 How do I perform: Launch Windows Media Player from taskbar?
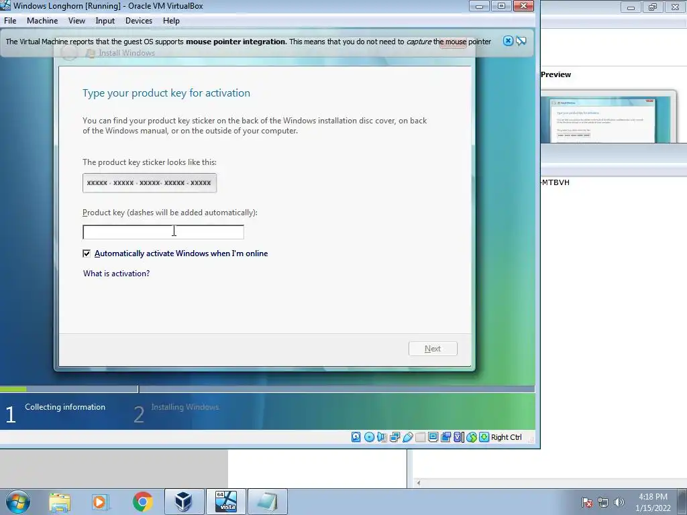[x=100, y=502]
